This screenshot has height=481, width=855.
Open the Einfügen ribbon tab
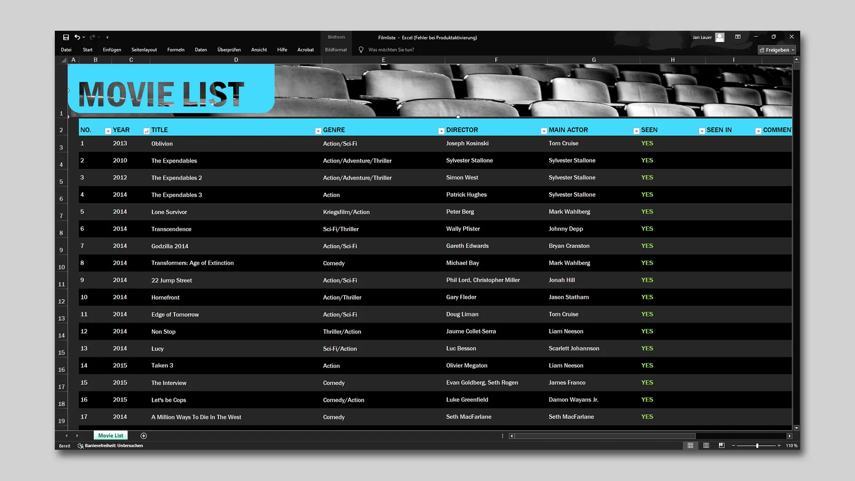(112, 50)
